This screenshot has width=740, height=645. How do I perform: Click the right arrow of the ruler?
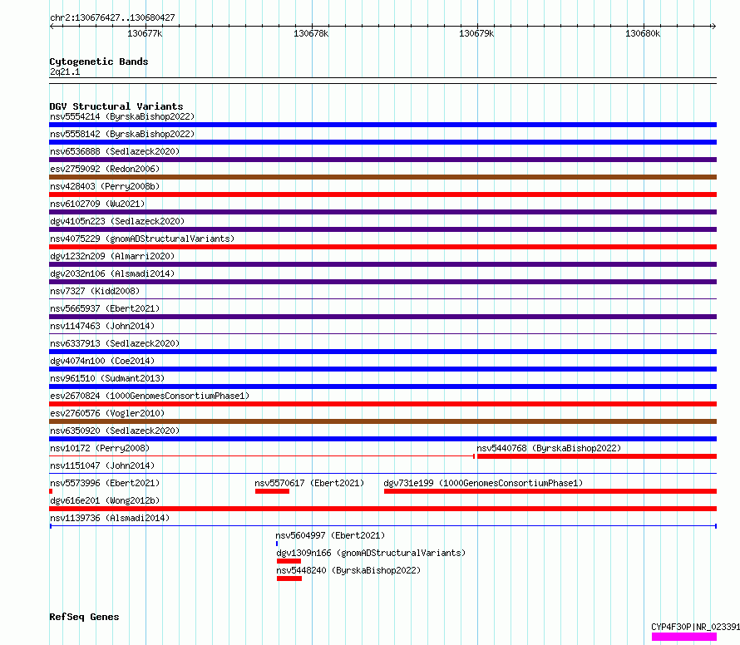(x=713, y=27)
